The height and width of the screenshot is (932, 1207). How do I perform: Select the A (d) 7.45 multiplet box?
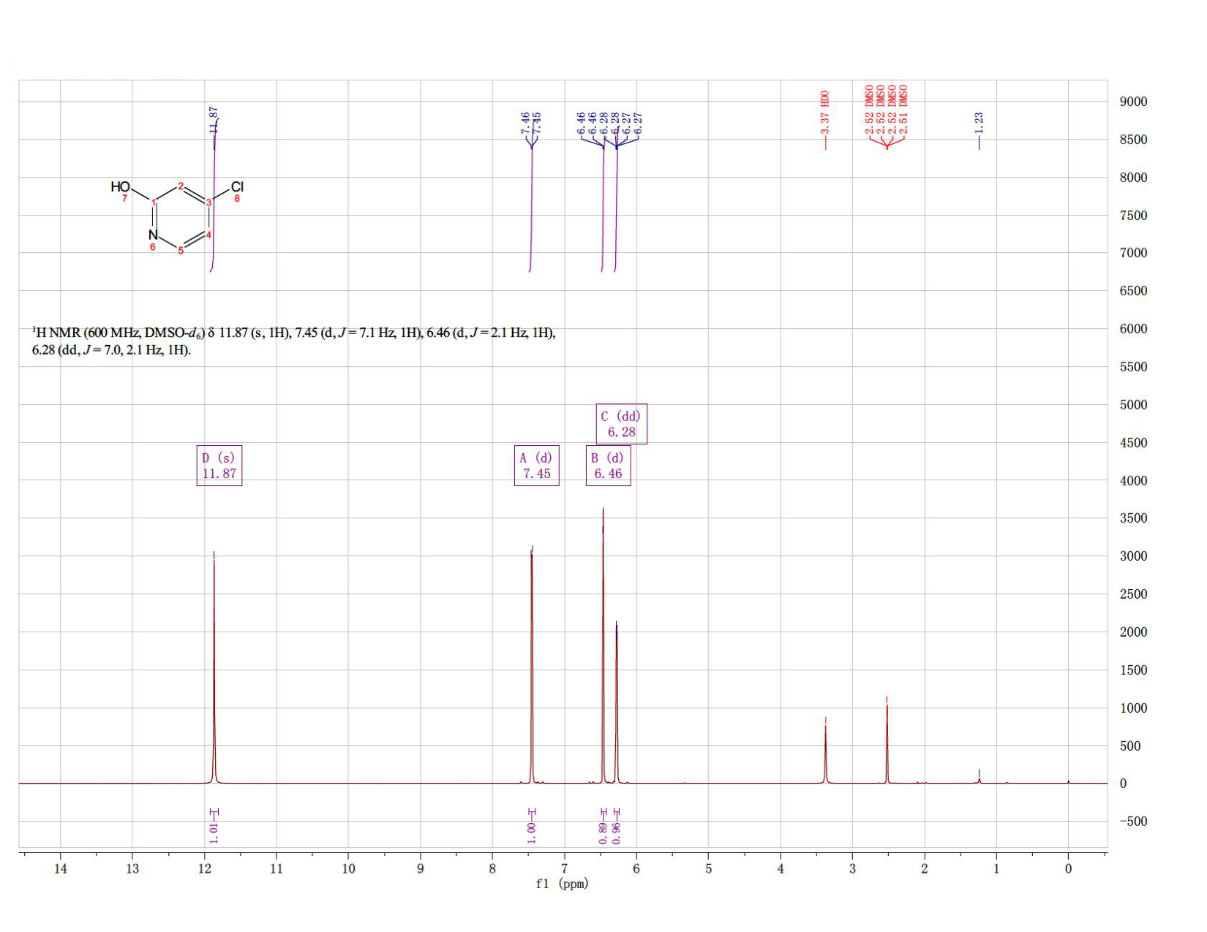click(537, 466)
